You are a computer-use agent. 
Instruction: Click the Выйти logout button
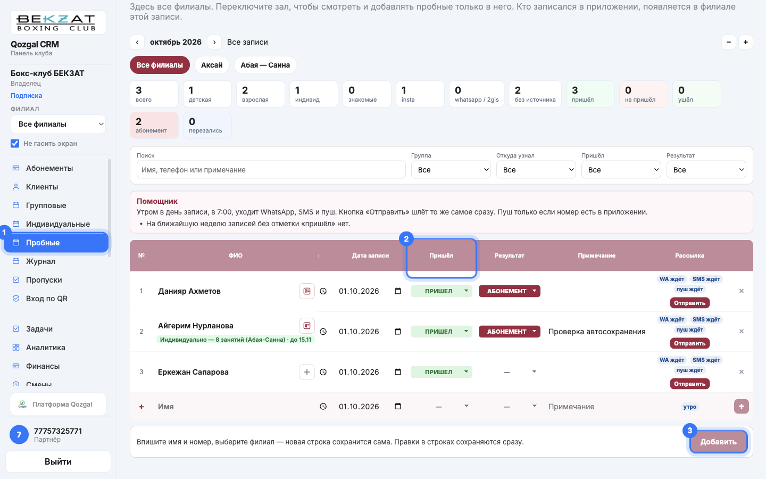click(x=59, y=461)
